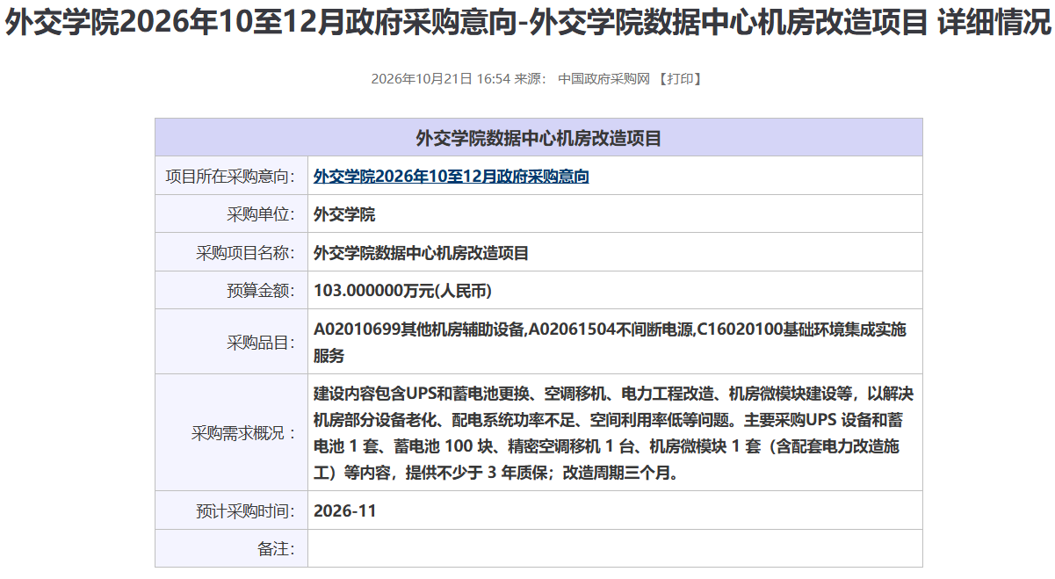Viewport: 1055px width, 579px height.
Task: Open the 外交学院2026年10至12月政府采购意向 link
Action: click(452, 177)
